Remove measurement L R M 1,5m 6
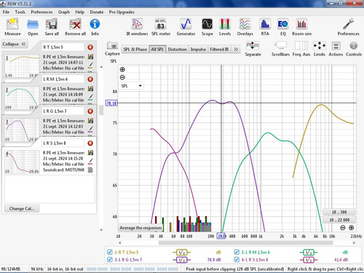 coord(90,79)
